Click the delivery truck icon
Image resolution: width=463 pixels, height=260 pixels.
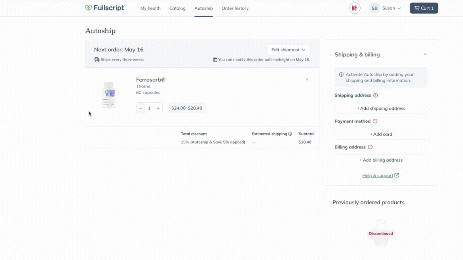coord(97,59)
